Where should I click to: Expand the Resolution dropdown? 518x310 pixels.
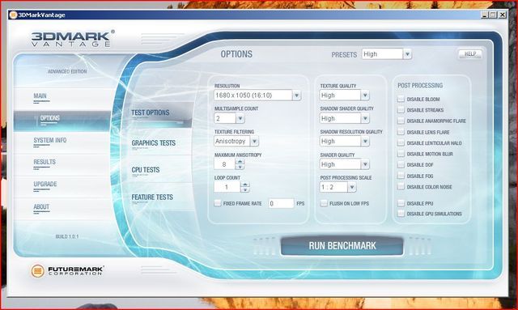coord(296,96)
